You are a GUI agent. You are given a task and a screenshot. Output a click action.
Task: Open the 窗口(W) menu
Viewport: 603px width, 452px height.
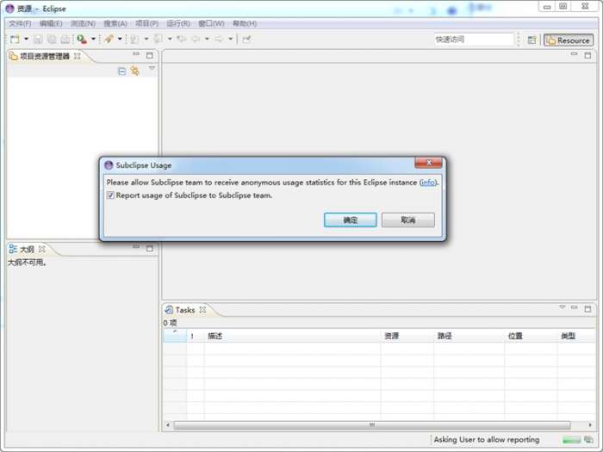211,24
